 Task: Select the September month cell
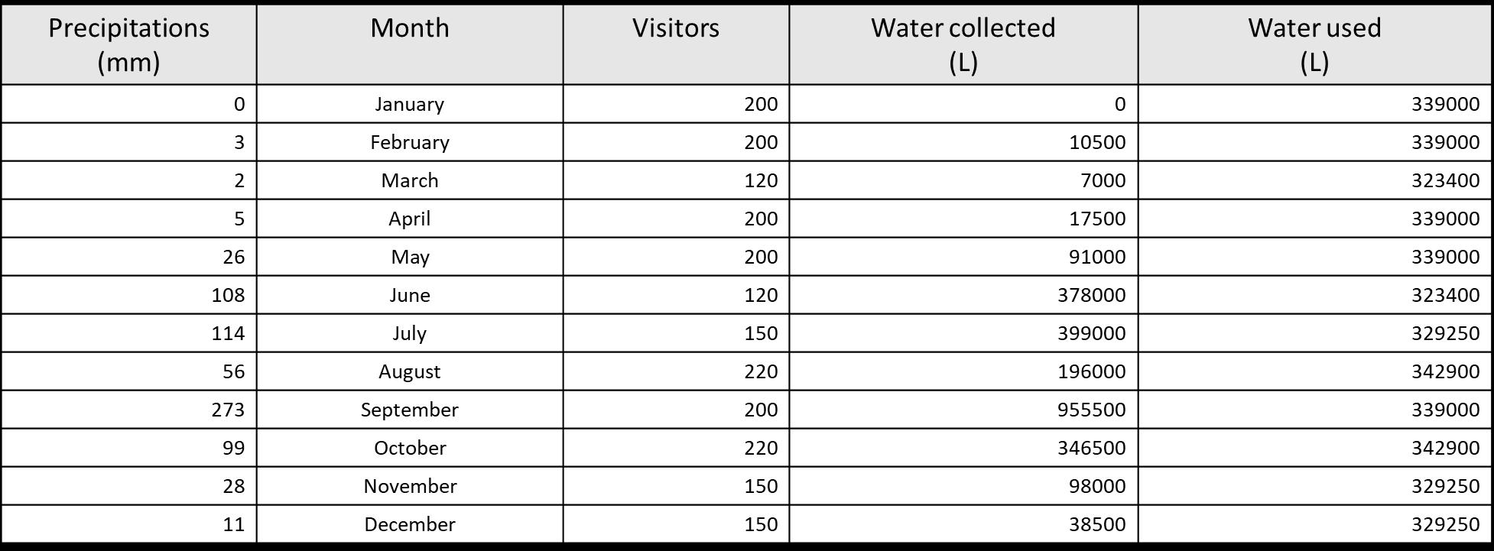[410, 410]
